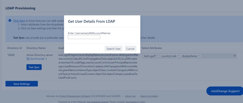The image size is (243, 103).
Task: Open the miniOrange Support widget
Action: tap(225, 91)
